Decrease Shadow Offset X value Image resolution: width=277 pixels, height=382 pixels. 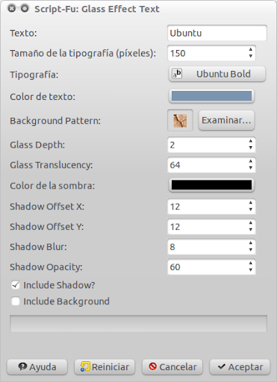tap(251, 210)
